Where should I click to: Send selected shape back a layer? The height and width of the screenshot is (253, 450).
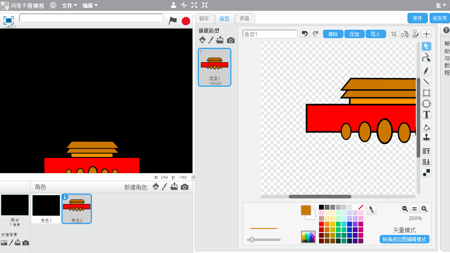pos(426,162)
